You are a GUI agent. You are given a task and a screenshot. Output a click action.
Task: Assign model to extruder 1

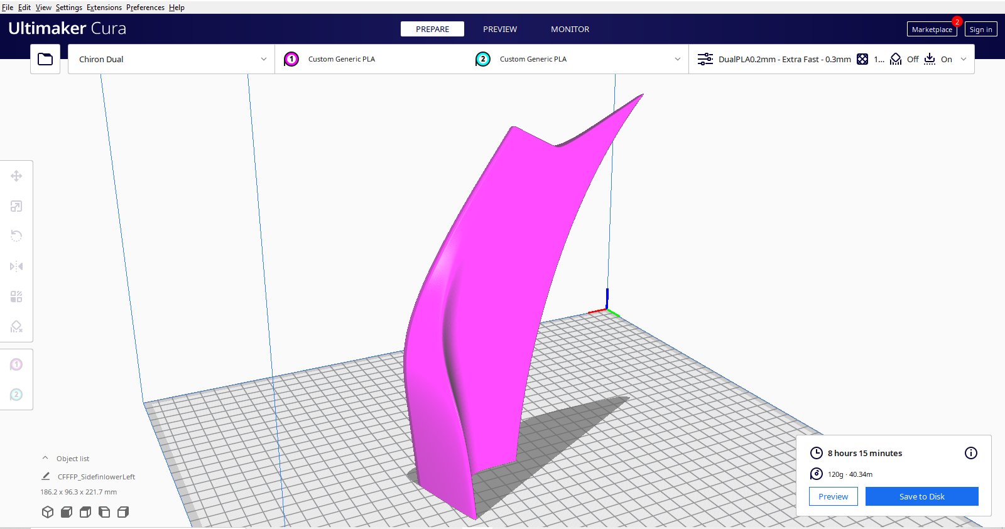16,364
